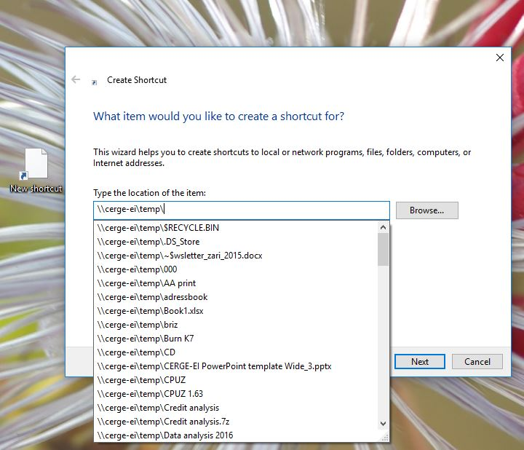Click the back arrow in wizard header

coord(76,80)
